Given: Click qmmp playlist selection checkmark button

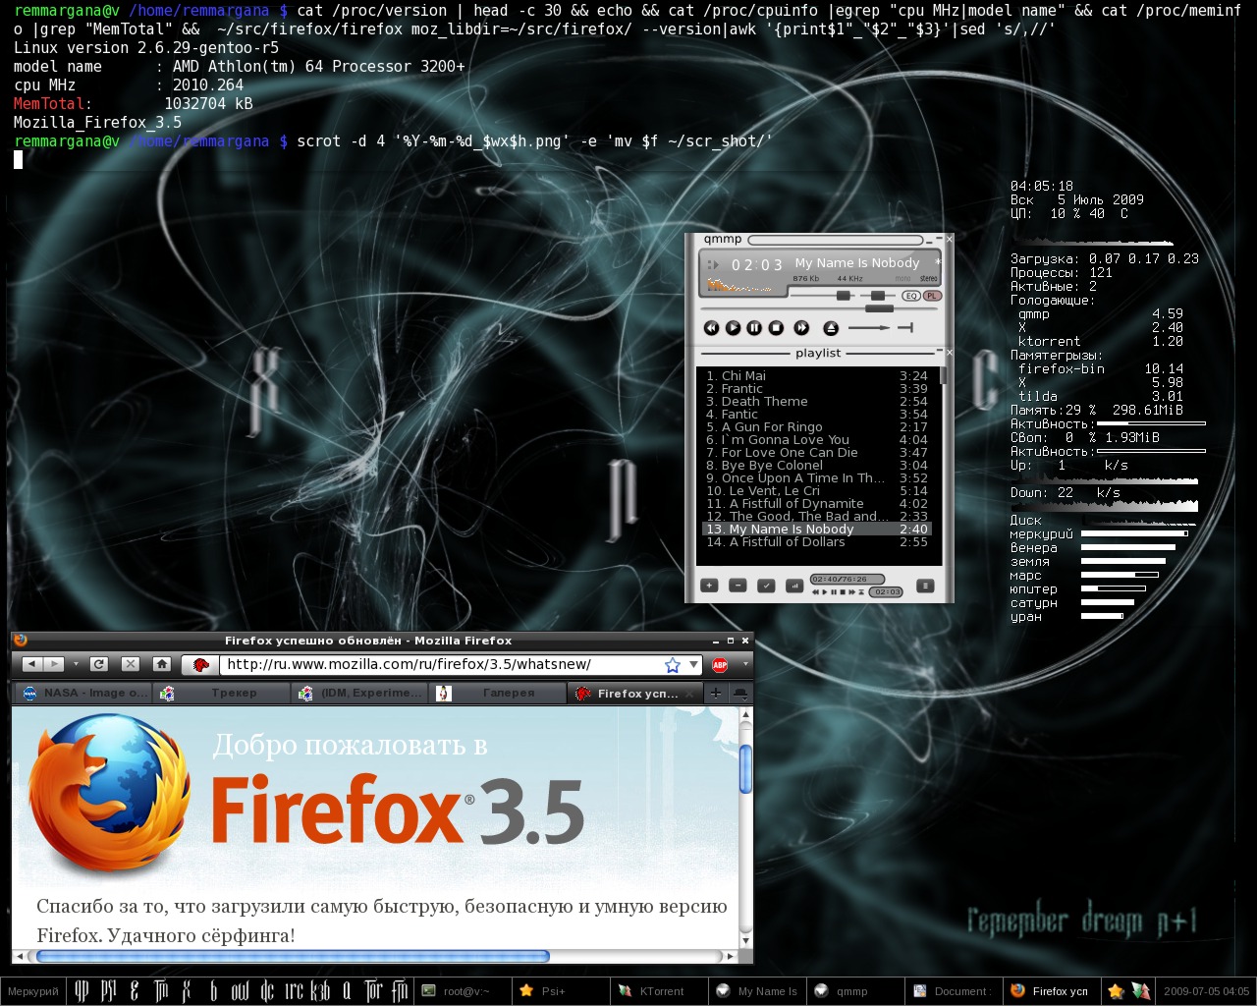Looking at the screenshot, I should 766,586.
